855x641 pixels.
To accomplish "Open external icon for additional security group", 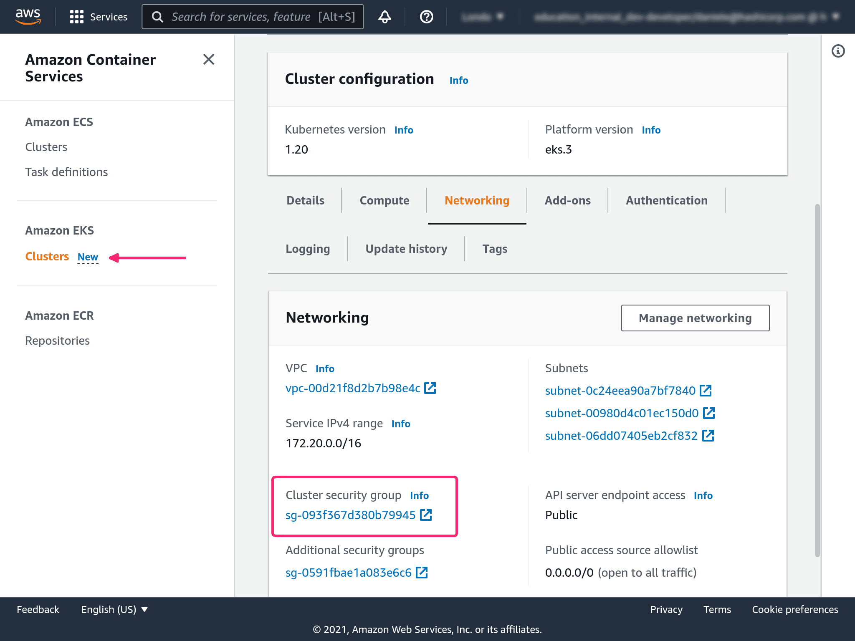I will [422, 573].
